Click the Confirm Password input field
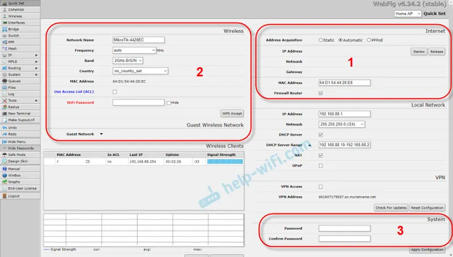Screen dimensions: 453x257 point(345,238)
